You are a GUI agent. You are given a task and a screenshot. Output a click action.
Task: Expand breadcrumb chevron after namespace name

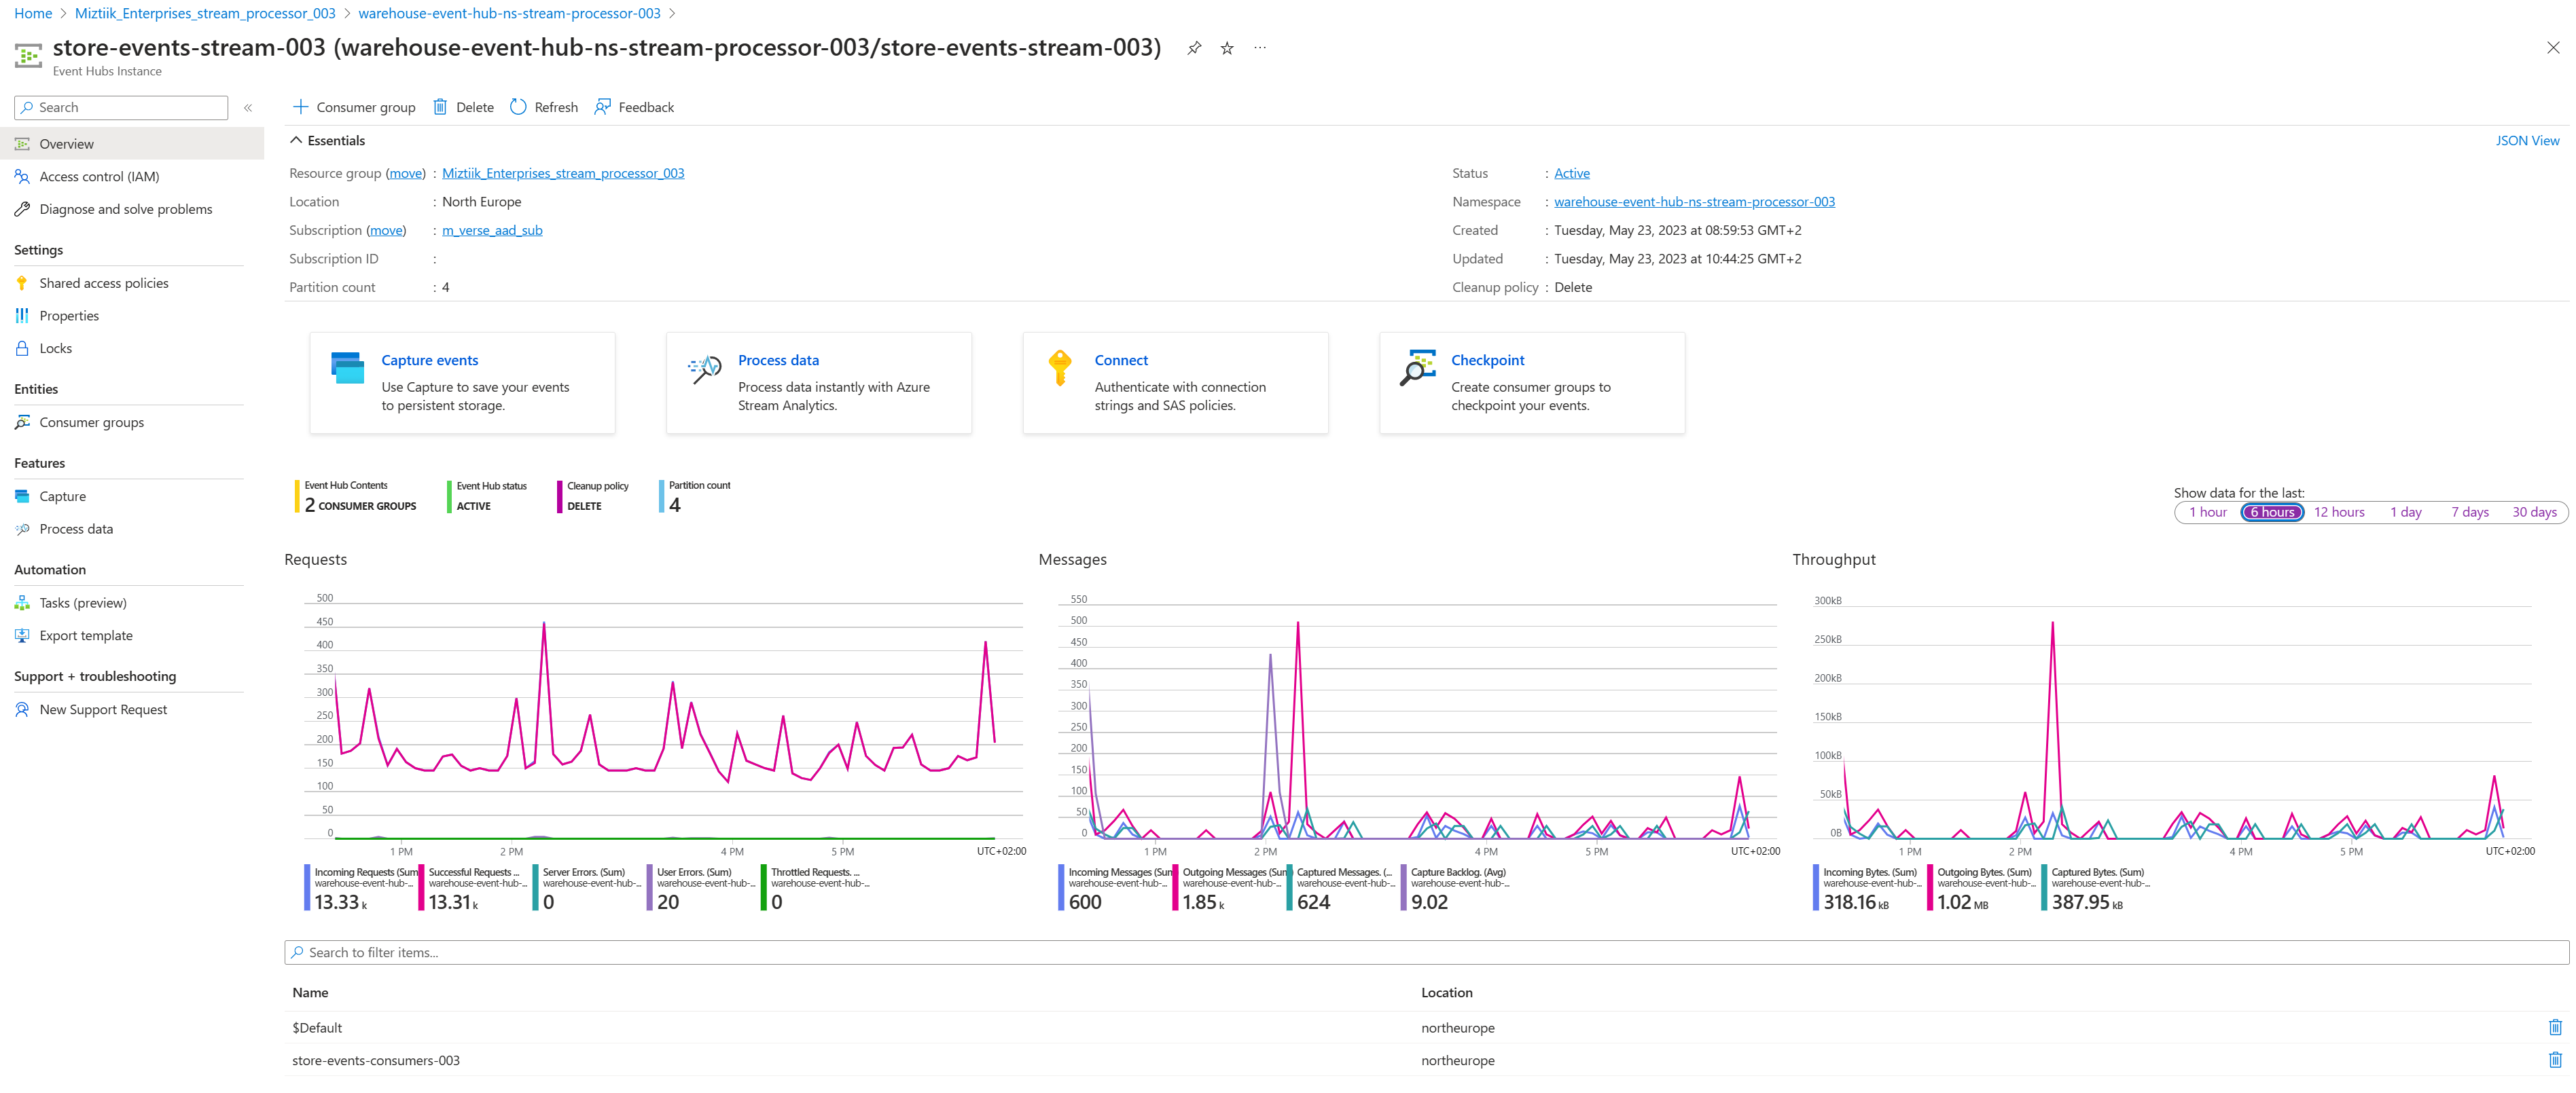click(672, 14)
